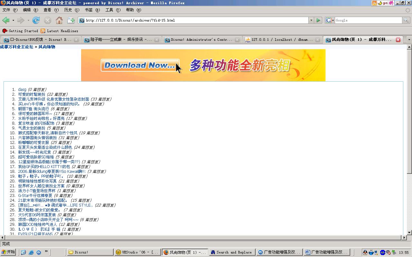Open thread 六套韩国街头情侣装扮
412x257 pixels.
tap(37, 138)
